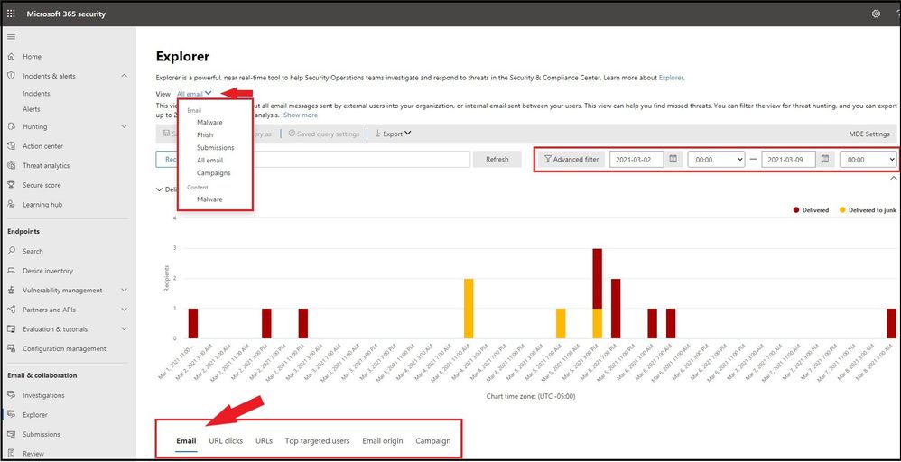901x462 pixels.
Task: Expand Partners and APIs chevron
Action: click(125, 310)
